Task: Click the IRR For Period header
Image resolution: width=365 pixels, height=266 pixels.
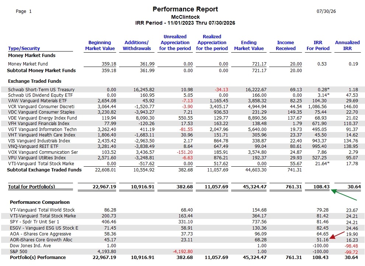Action: (x=318, y=45)
